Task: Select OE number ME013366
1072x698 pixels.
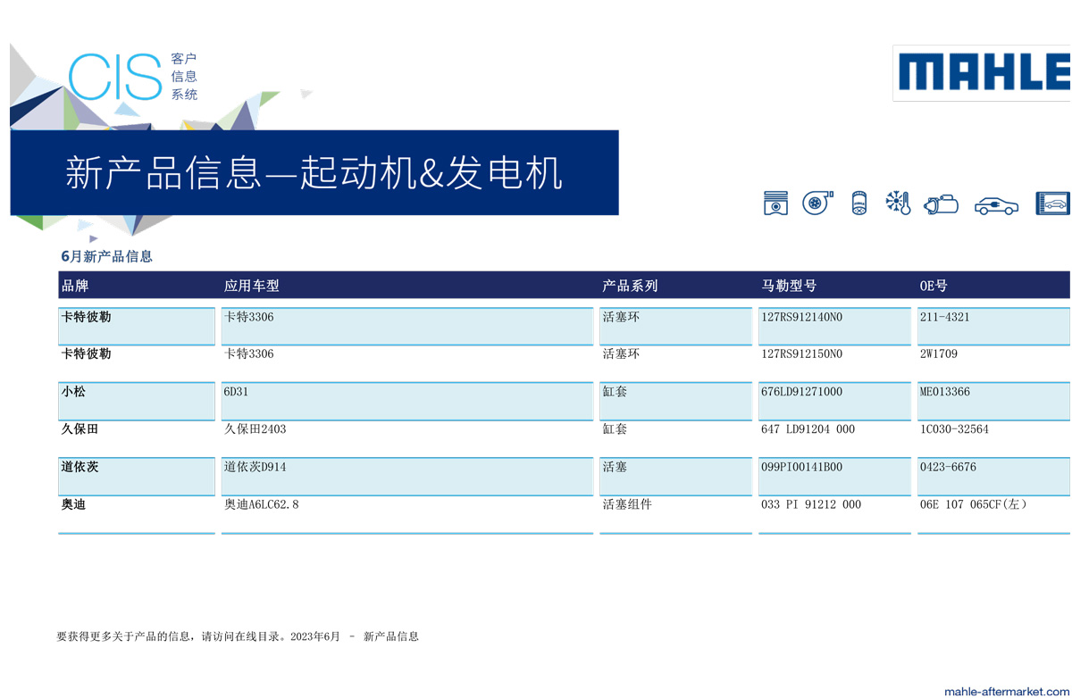Action: [944, 392]
